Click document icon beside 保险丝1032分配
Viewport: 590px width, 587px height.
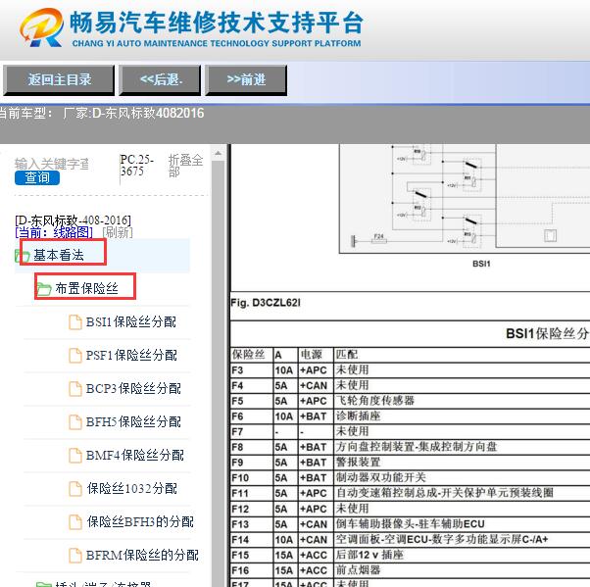[75, 489]
